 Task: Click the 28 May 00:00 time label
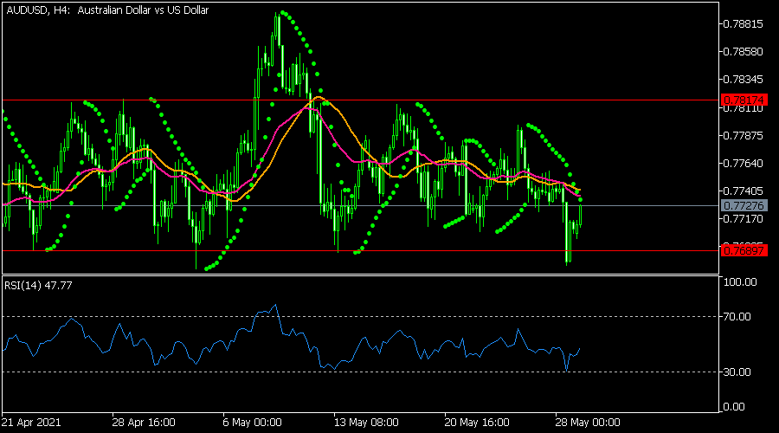(588, 423)
